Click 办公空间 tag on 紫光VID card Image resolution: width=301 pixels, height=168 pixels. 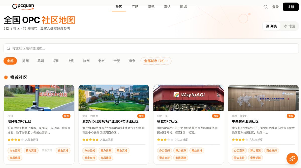[90, 150]
